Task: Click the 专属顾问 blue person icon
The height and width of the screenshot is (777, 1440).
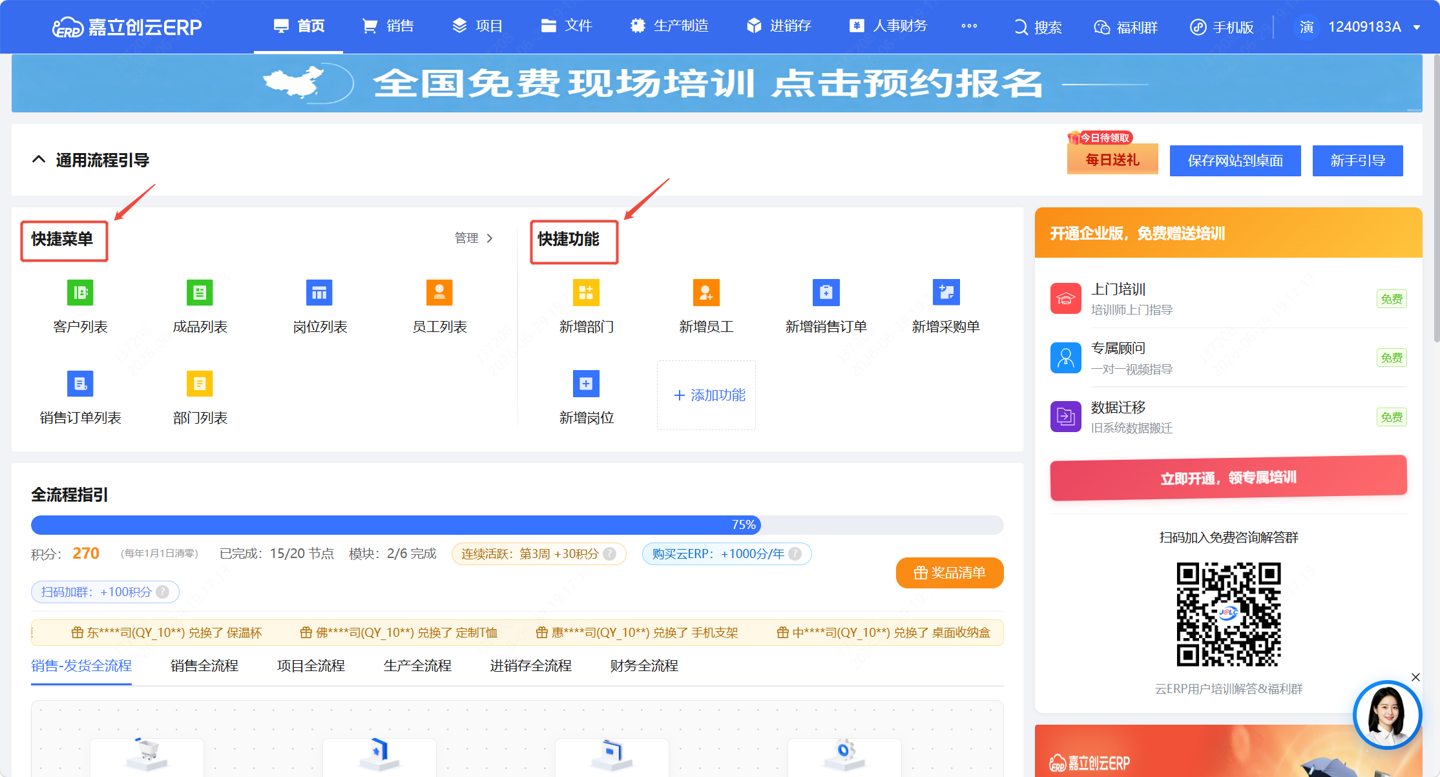Action: 1065,358
